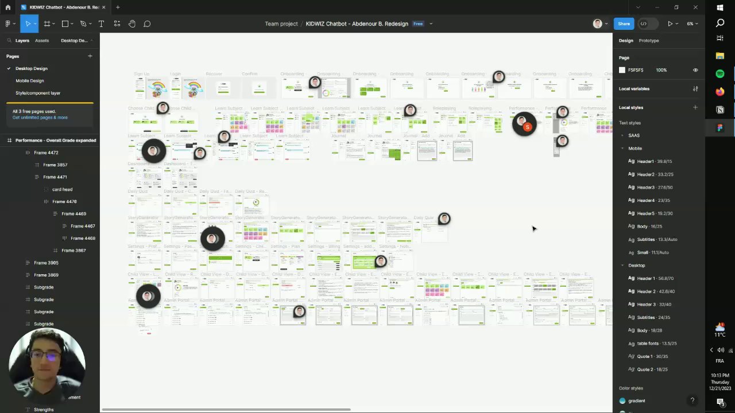The image size is (735, 413).
Task: Click the Free plan badge
Action: click(418, 24)
